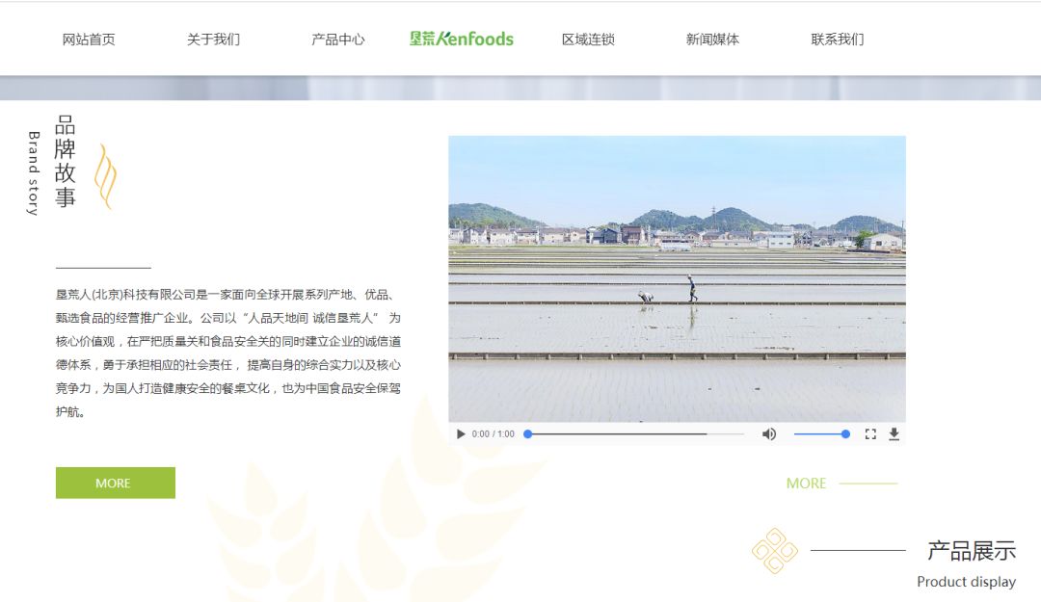Adjust the video volume slider
The width and height of the screenshot is (1041, 602).
(822, 434)
